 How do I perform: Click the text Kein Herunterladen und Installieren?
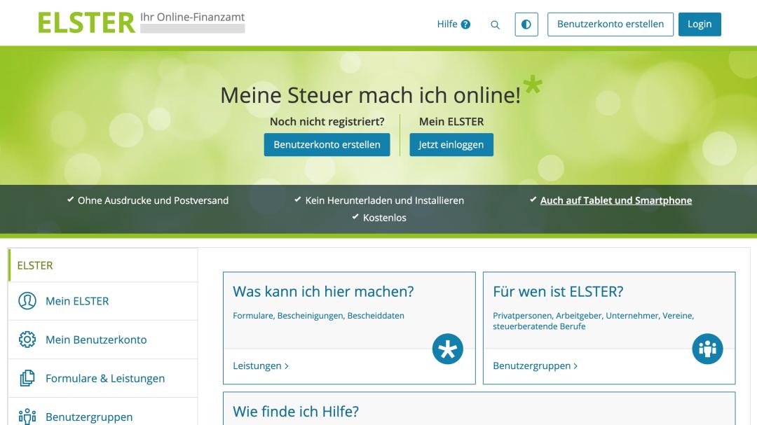click(x=384, y=200)
